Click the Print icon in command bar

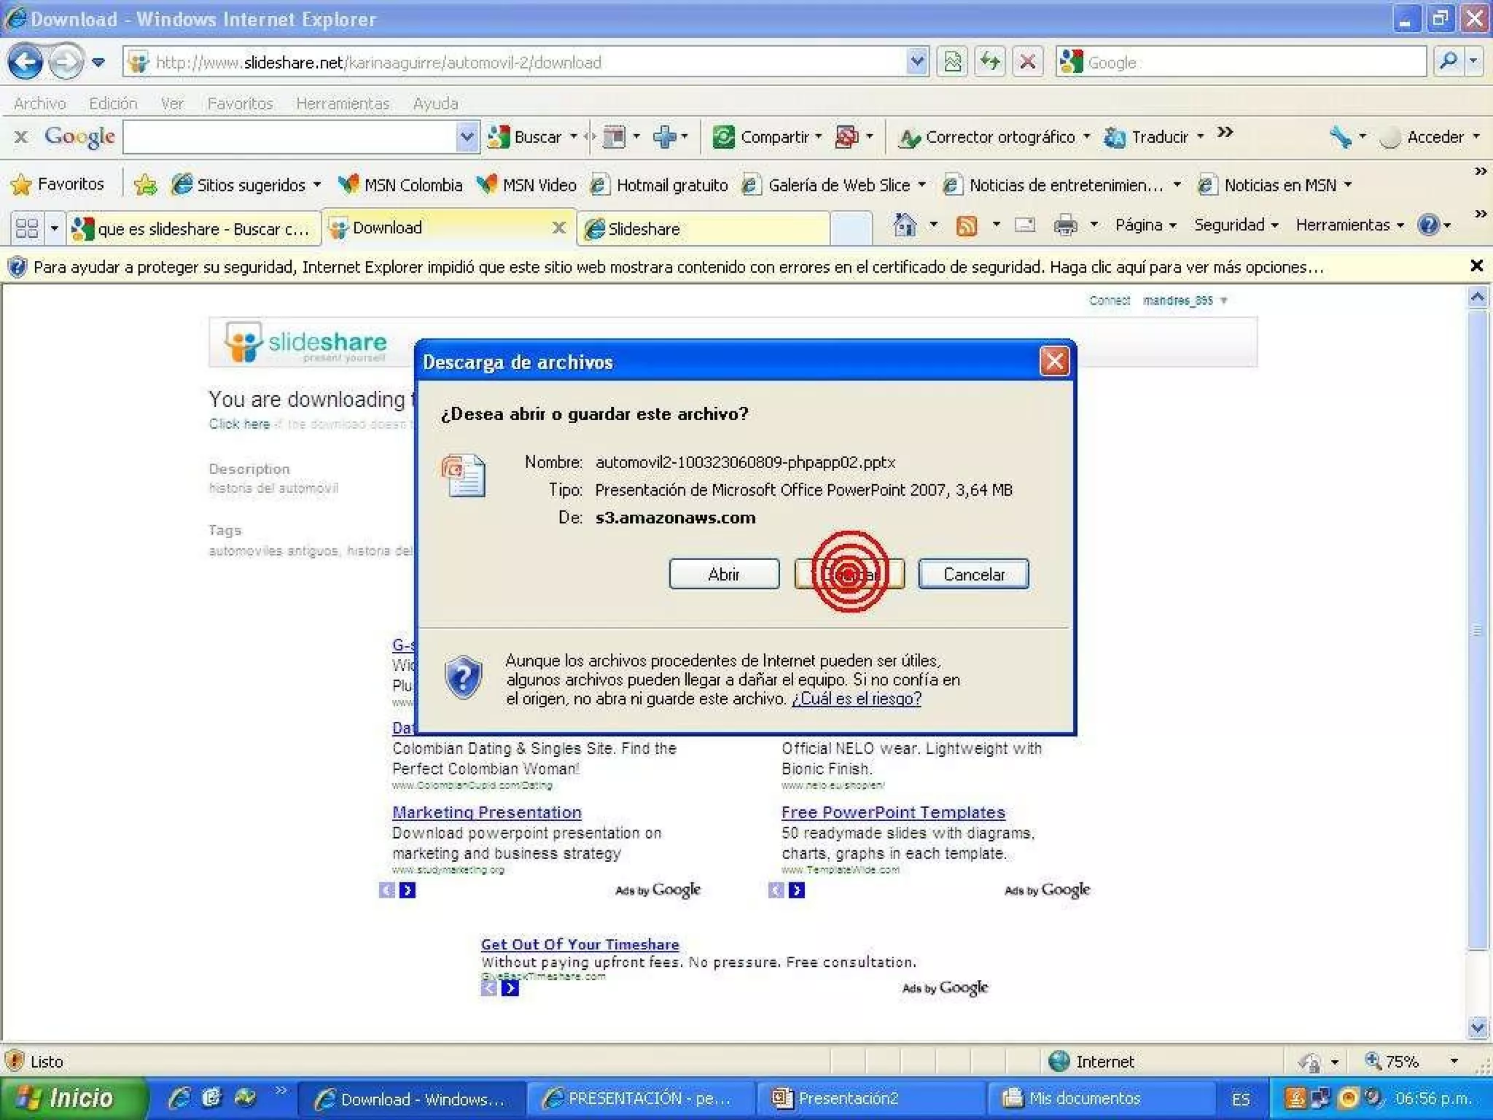coord(1065,226)
